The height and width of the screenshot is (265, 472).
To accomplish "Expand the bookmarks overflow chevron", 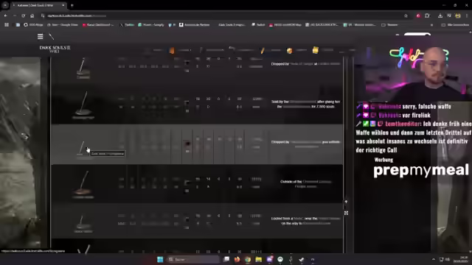I will [431, 24].
